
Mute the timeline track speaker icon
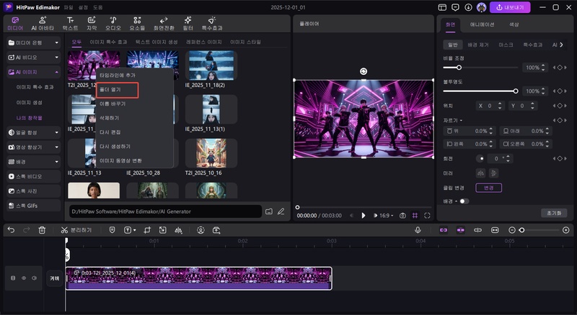34,278
